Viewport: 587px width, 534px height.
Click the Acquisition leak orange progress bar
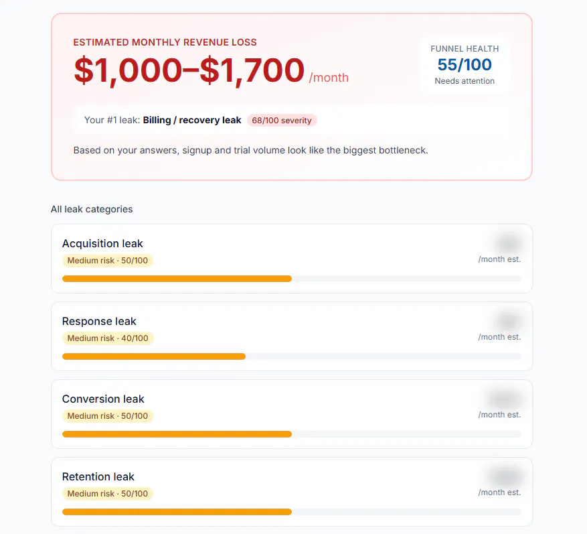(177, 279)
